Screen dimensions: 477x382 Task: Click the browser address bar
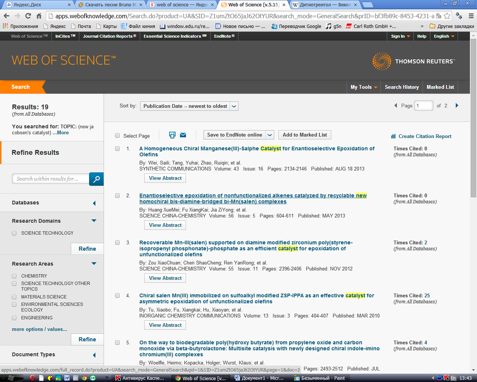coord(244,16)
